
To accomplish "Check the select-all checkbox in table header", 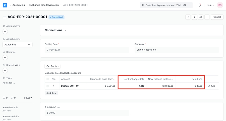I will (48, 79).
